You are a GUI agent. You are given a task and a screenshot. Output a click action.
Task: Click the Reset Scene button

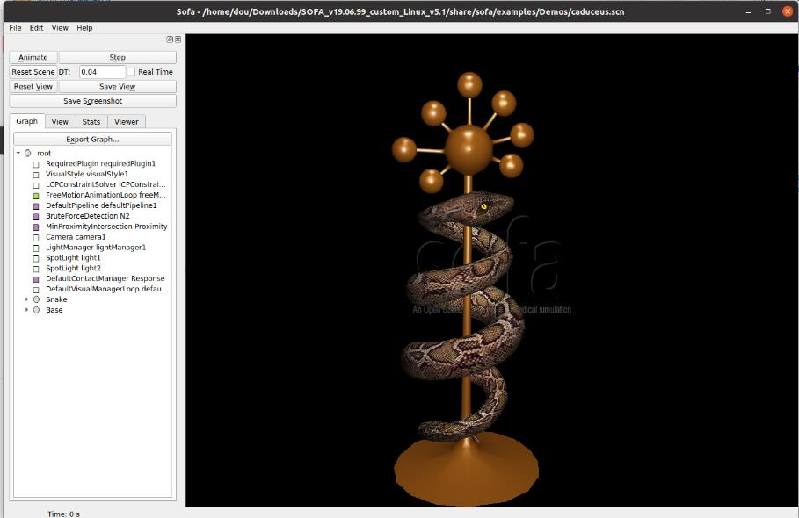(x=33, y=72)
